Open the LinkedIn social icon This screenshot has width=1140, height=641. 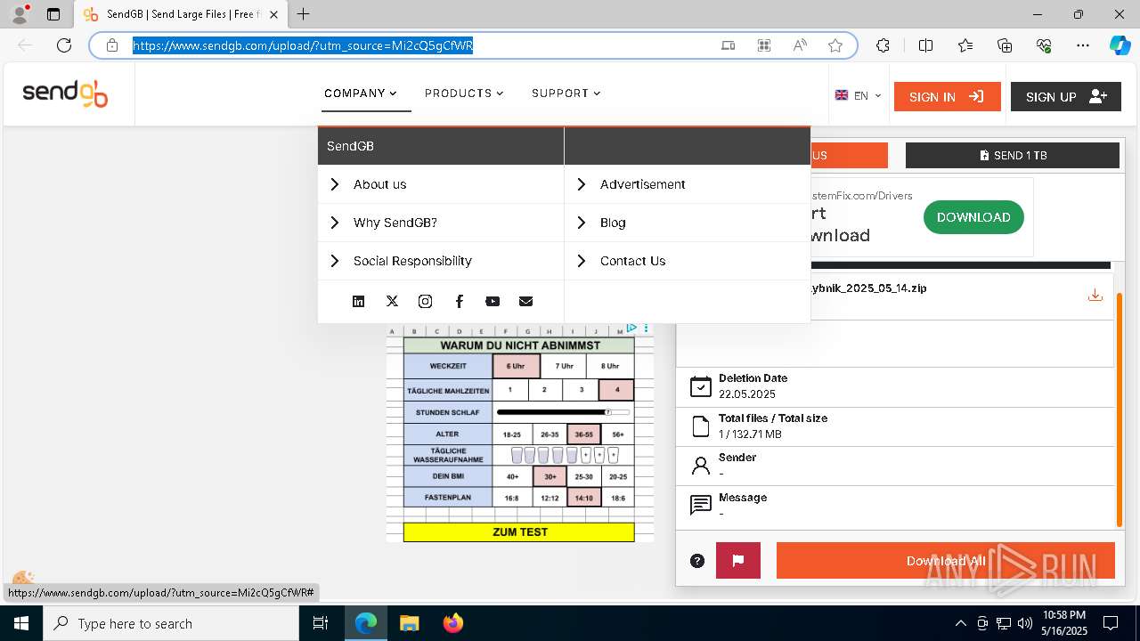[x=358, y=302]
